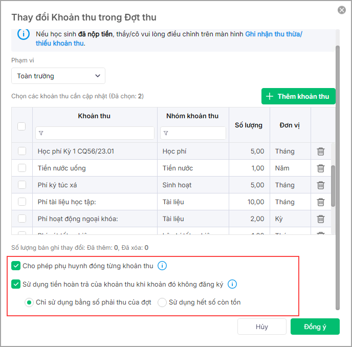
Task: Select all rows via header checkbox
Action: click(x=22, y=126)
